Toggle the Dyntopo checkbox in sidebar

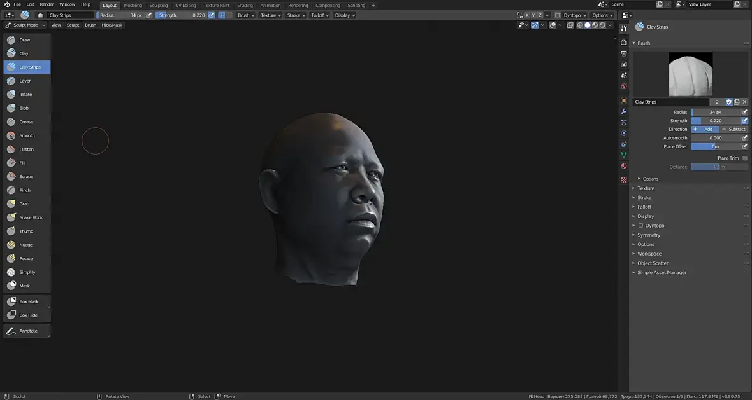pos(641,226)
